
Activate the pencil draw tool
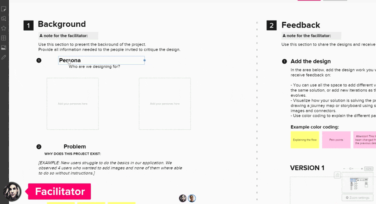[4, 57]
